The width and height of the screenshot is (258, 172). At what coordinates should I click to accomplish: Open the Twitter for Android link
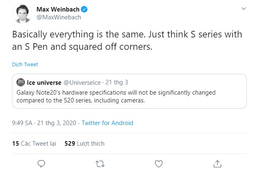pos(107,123)
